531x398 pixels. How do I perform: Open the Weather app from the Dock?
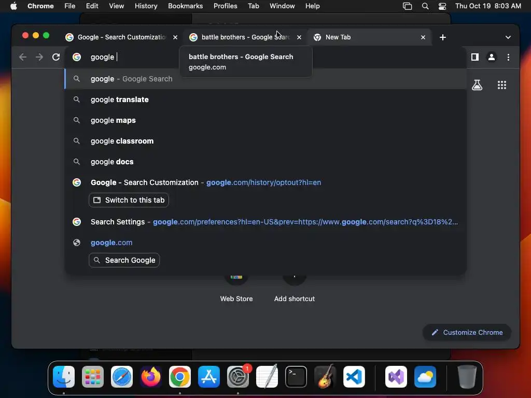(425, 377)
